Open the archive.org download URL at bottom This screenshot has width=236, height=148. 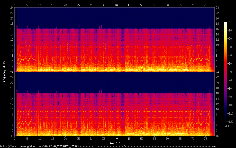point(108,146)
